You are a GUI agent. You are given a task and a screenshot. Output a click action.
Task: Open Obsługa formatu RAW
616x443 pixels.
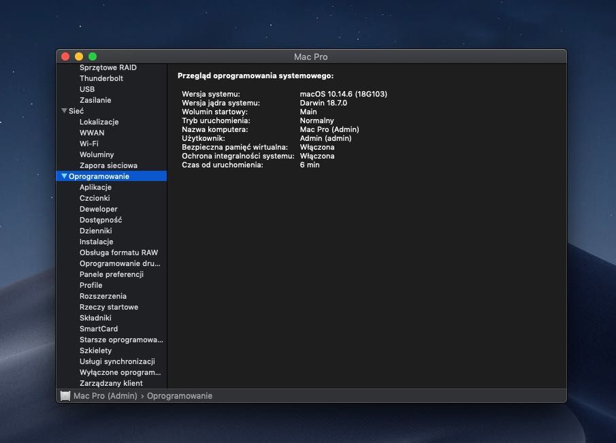tap(118, 252)
